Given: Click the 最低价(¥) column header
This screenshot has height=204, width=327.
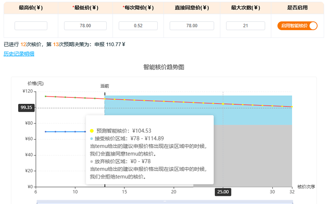Looking at the screenshot, I should point(85,8).
